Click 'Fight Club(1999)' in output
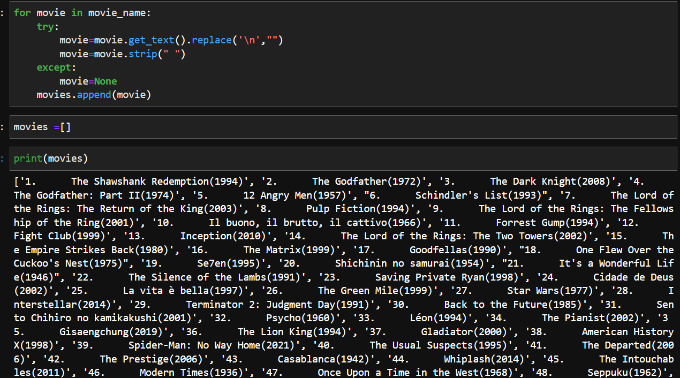The width and height of the screenshot is (680, 378). (59, 236)
